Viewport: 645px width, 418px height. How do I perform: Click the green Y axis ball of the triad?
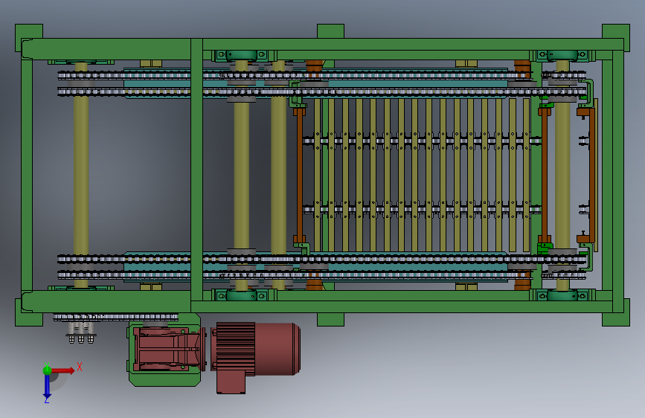(48, 370)
